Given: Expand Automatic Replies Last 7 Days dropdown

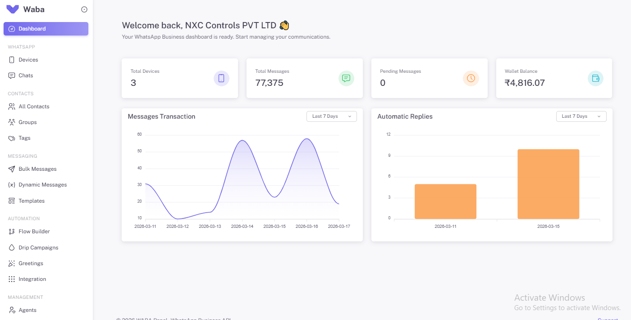Looking at the screenshot, I should [x=581, y=116].
